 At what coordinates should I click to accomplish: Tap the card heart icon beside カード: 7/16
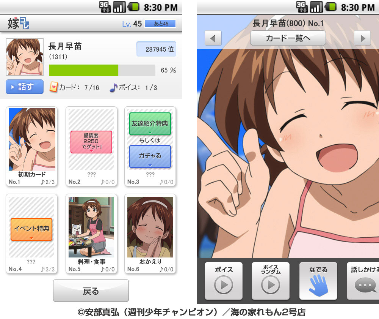[x=53, y=87]
